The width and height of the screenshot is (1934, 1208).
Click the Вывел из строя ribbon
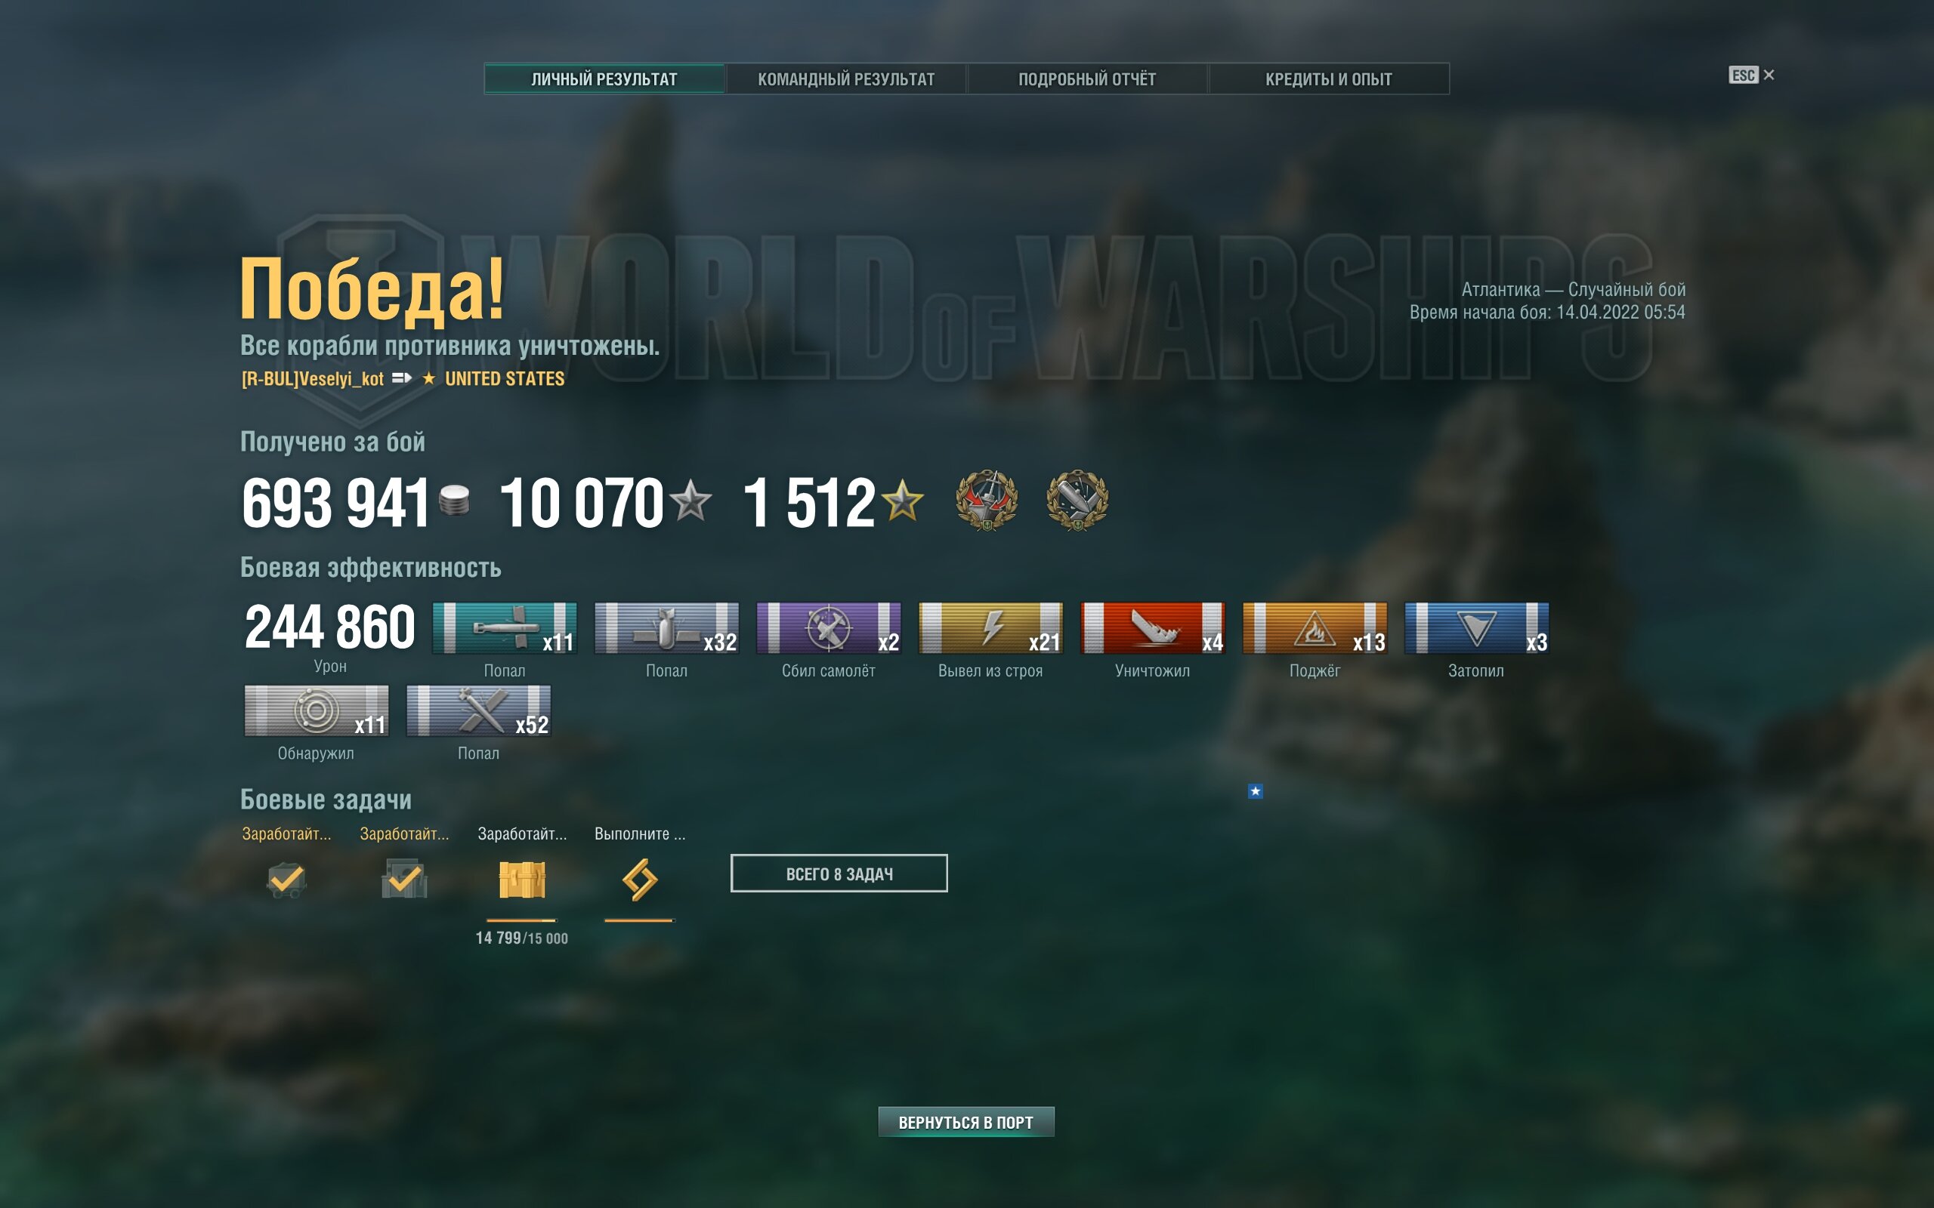(x=991, y=628)
